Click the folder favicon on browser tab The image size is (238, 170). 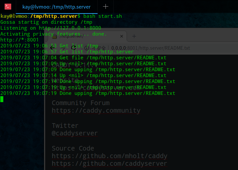(x=54, y=36)
